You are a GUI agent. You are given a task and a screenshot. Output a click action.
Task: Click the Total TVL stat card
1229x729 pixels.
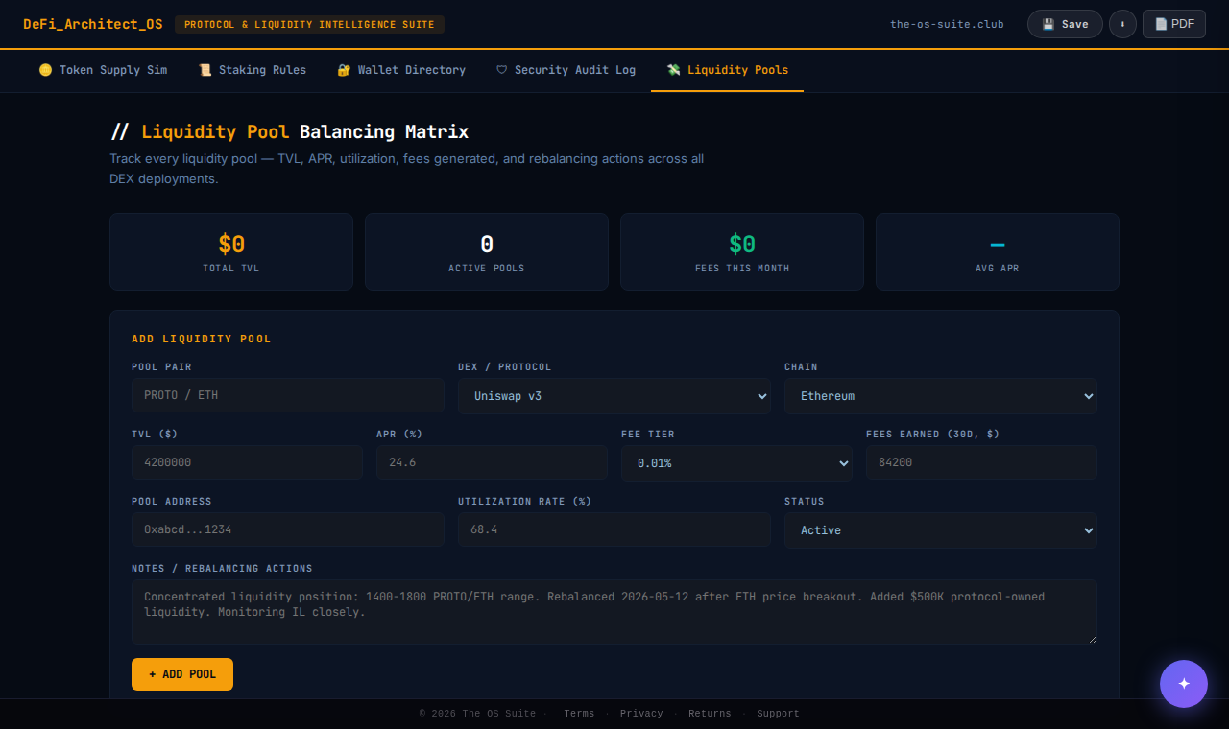pos(231,251)
